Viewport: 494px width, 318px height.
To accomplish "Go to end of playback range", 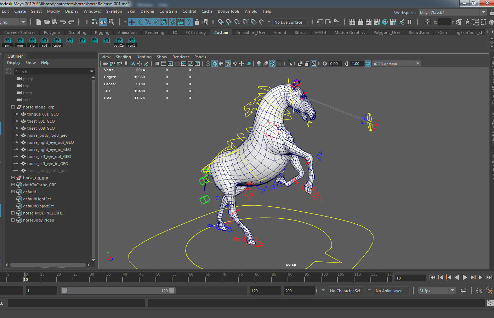I will point(489,277).
